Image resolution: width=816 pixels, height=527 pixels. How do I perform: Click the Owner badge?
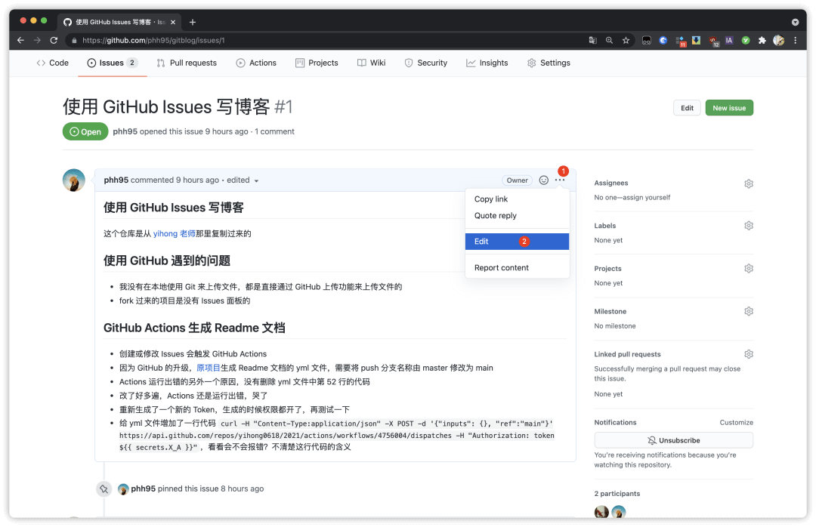[x=518, y=180]
